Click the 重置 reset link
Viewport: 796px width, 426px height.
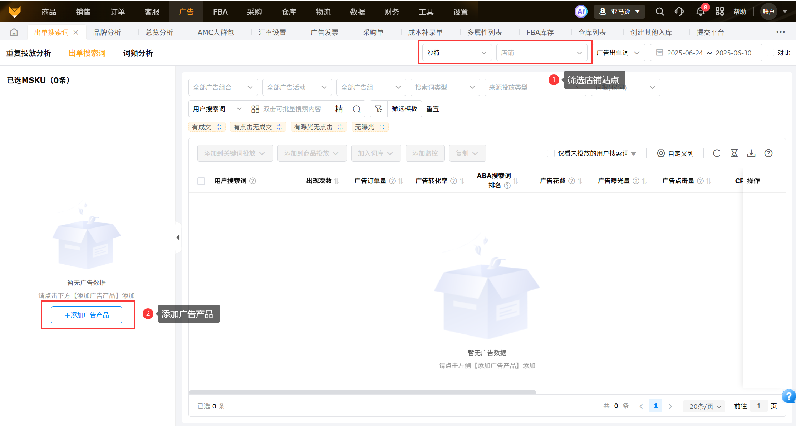pyautogui.click(x=433, y=109)
